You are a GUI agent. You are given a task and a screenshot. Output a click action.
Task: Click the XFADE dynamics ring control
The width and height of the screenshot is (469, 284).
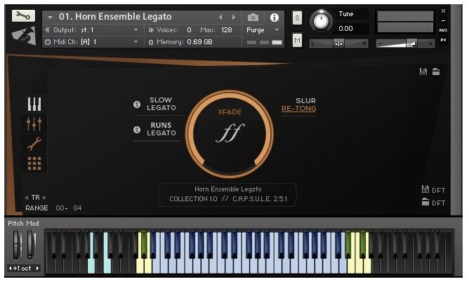230,134
